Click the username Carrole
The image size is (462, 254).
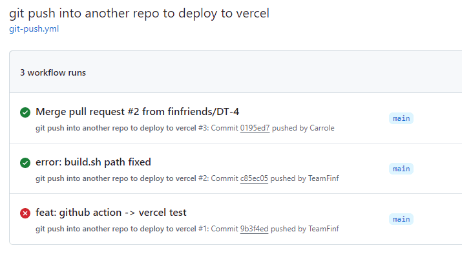(x=322, y=128)
